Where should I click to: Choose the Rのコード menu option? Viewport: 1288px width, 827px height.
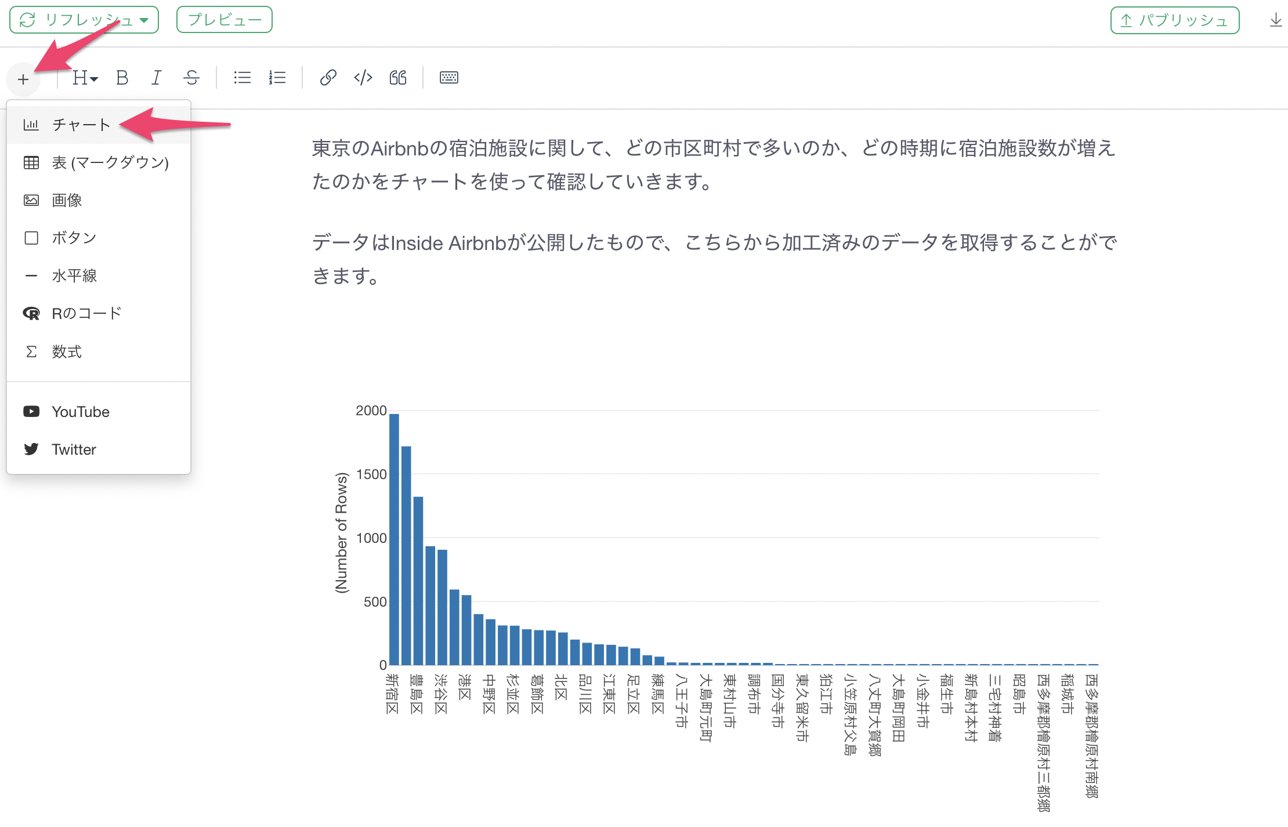click(x=99, y=313)
